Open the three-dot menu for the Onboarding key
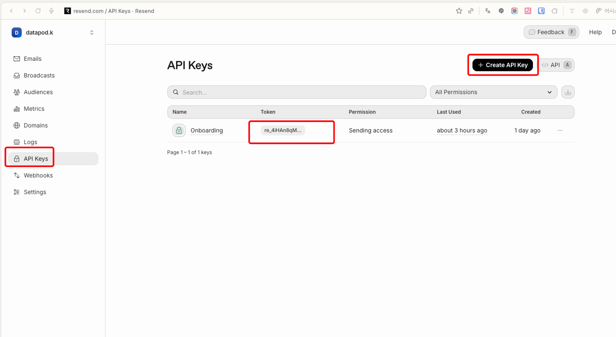The image size is (616, 337). 560,130
